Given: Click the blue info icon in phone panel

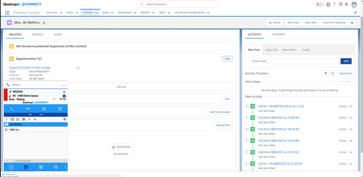Looking at the screenshot, I should (x=64, y=96).
